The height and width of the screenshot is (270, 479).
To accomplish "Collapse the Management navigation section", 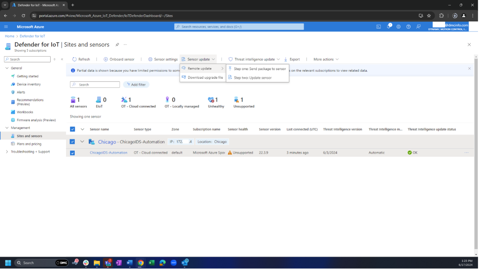I will pos(7,128).
